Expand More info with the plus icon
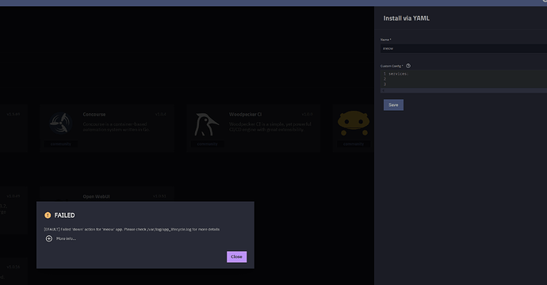The width and height of the screenshot is (547, 285). [49, 238]
